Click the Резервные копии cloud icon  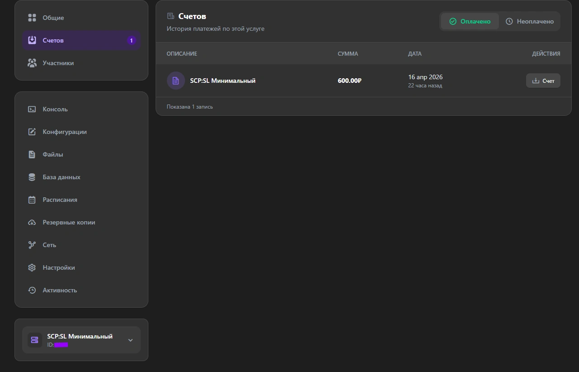tap(32, 222)
